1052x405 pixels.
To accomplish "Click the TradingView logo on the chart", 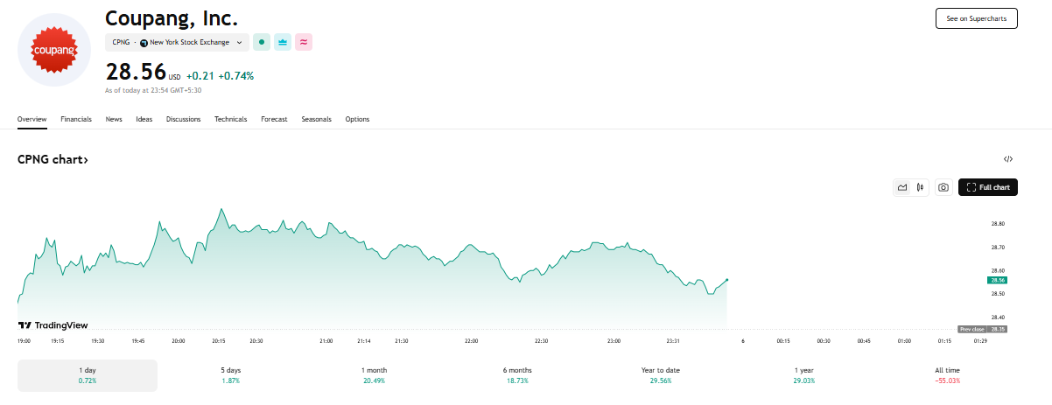I will click(x=53, y=325).
